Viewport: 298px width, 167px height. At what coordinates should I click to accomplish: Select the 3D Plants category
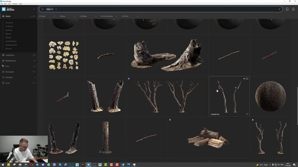point(9,26)
